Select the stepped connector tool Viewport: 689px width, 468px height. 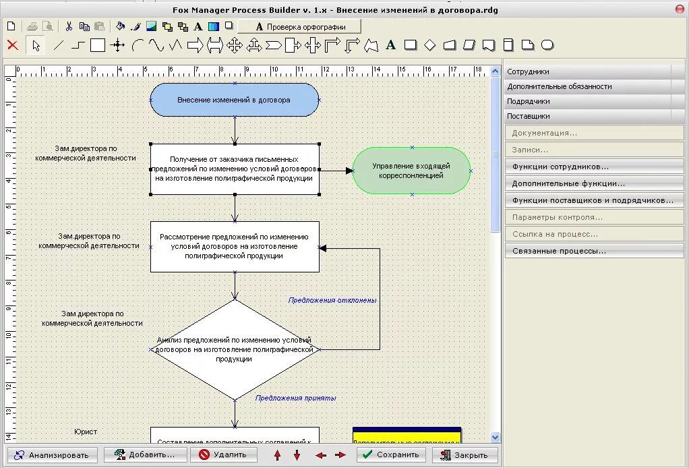[x=78, y=45]
